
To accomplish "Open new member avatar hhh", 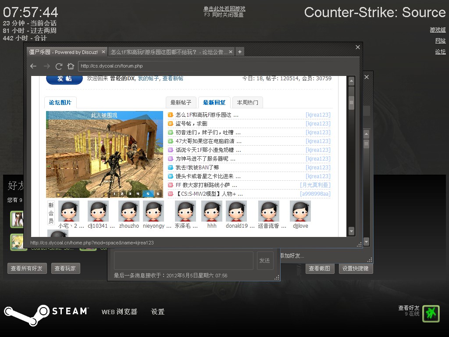I will 212,211.
